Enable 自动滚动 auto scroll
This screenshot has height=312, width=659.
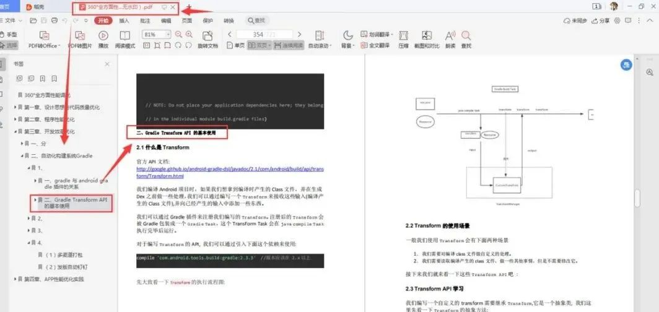point(320,40)
